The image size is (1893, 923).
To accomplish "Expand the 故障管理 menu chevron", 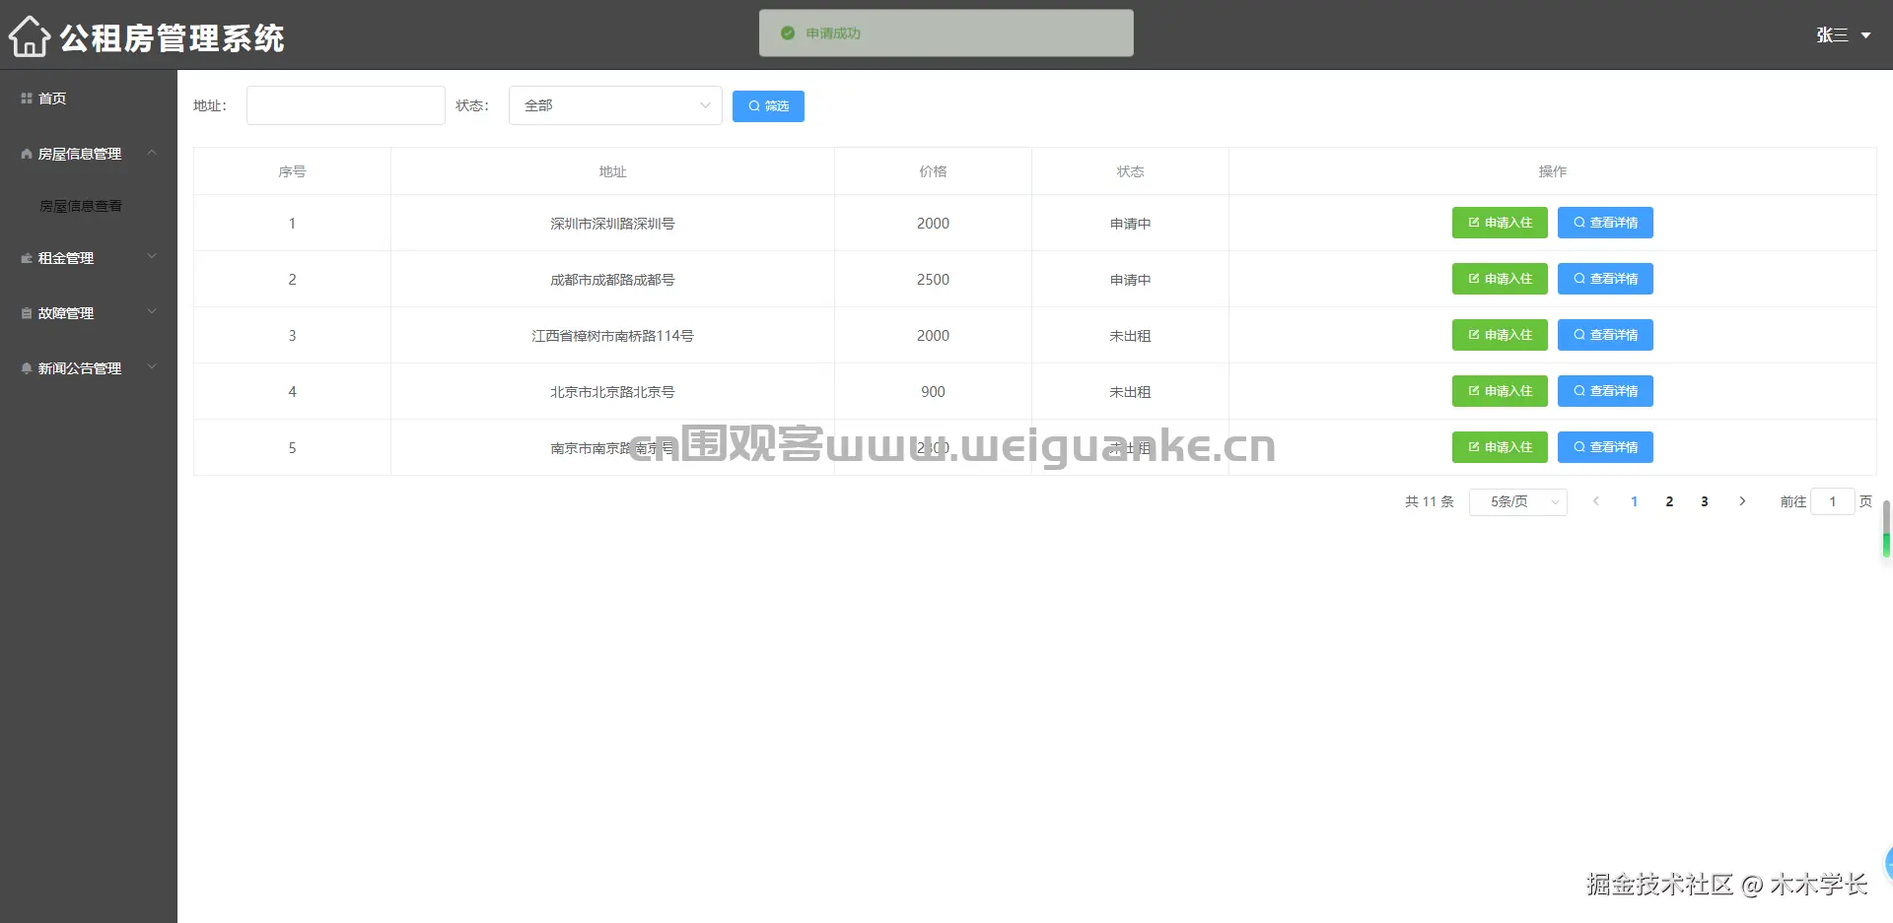I will [x=152, y=312].
